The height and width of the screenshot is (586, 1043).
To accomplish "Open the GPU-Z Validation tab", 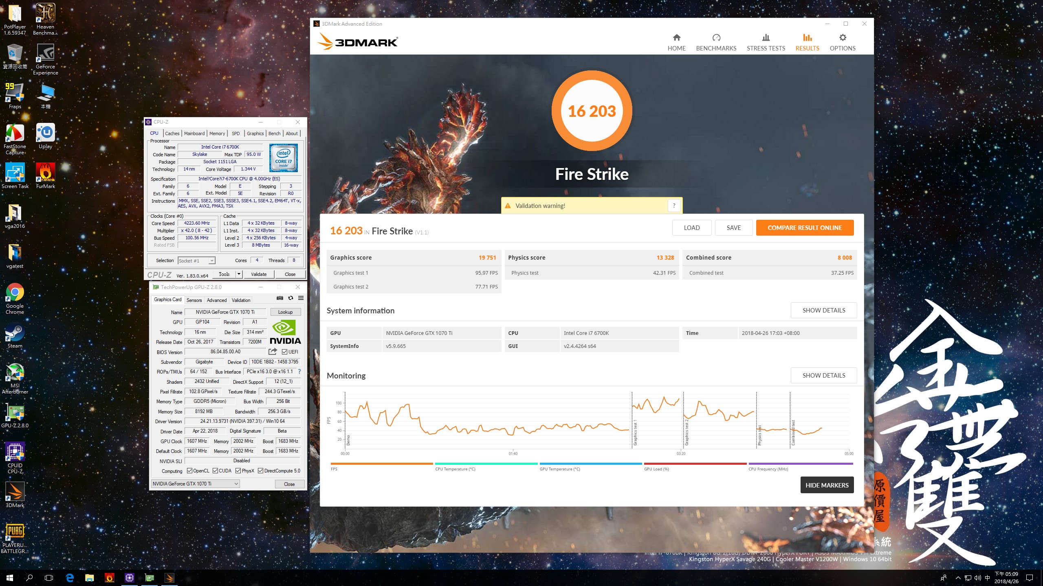I will [x=241, y=300].
